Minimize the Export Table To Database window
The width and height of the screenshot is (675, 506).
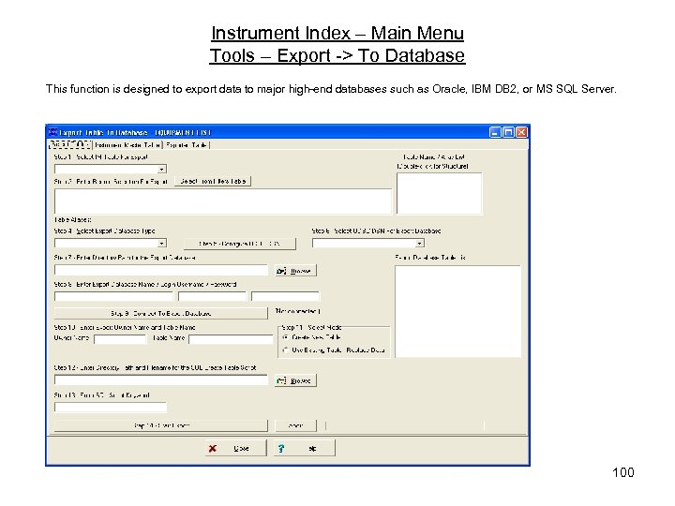pyautogui.click(x=496, y=132)
